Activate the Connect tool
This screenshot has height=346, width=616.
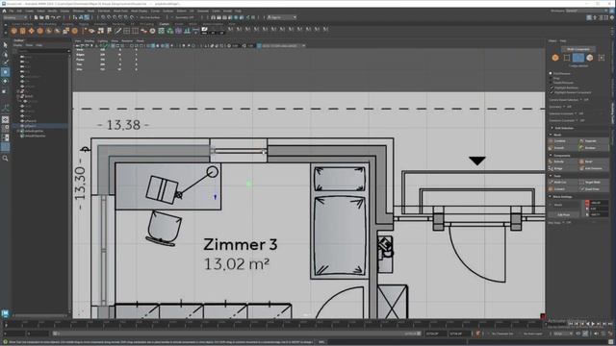(563, 189)
